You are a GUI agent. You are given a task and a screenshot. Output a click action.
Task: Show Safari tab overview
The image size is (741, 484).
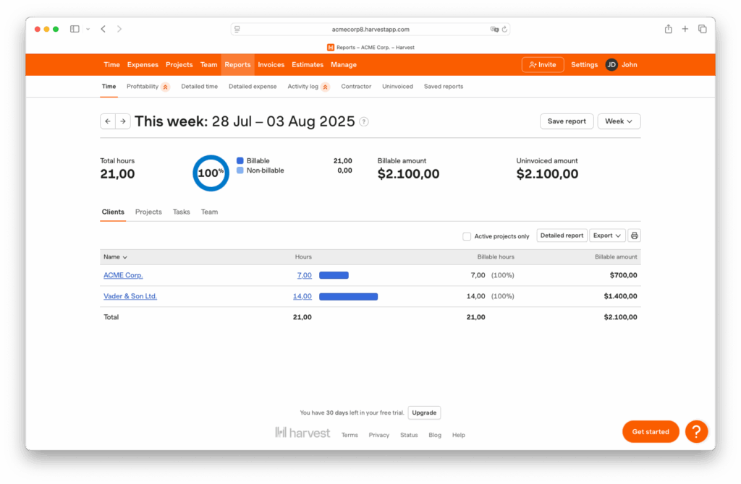coord(702,29)
